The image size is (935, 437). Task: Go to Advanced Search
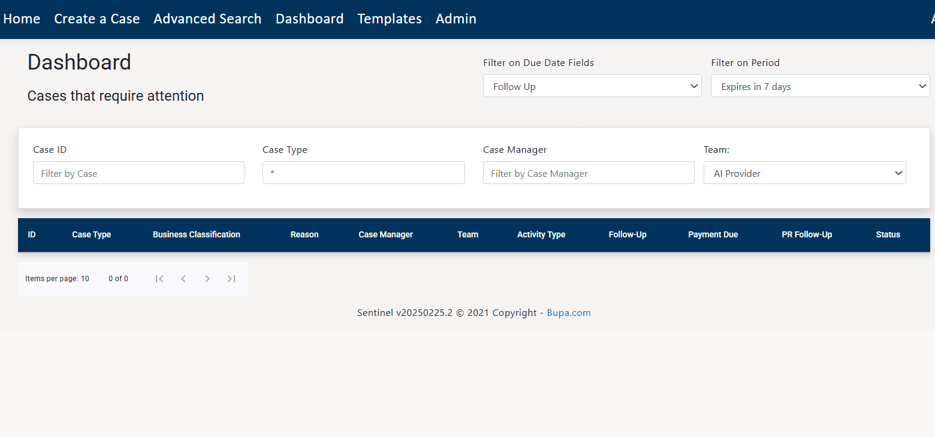click(x=207, y=19)
